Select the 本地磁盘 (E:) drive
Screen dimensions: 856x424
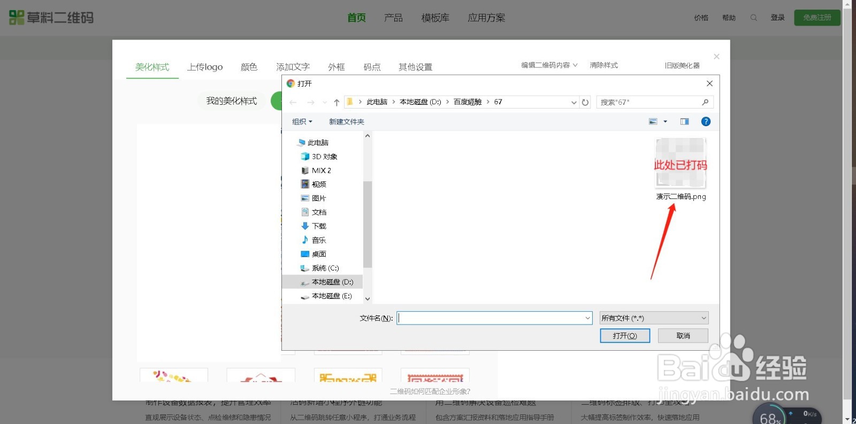click(x=332, y=296)
